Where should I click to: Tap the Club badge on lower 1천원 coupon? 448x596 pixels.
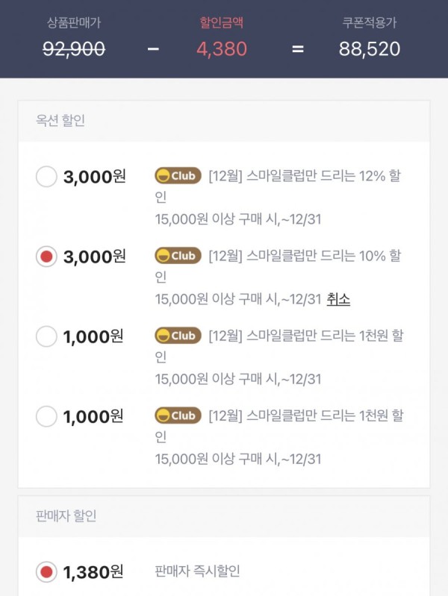tap(178, 415)
